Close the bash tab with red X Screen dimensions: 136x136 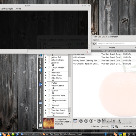point(88,52)
